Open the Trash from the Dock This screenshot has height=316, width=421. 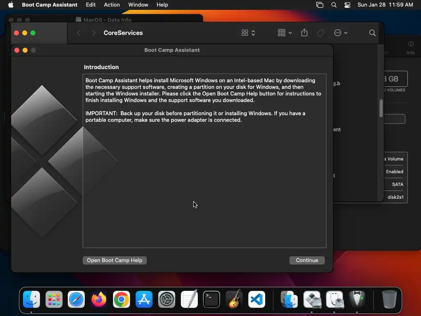point(389,299)
